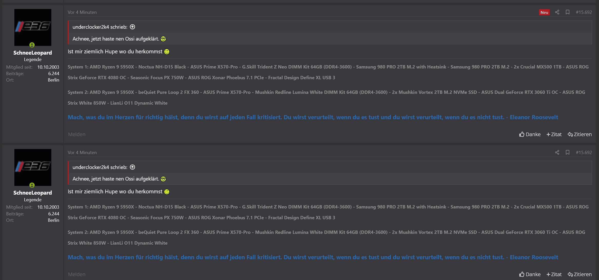The image size is (599, 280).
Task: Open SchneeLeopard's avatar in the second post
Action: pyautogui.click(x=33, y=167)
